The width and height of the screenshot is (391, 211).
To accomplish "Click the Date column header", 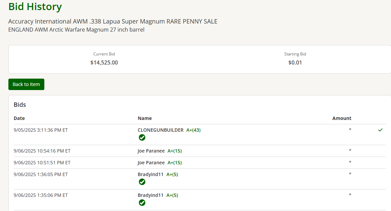I will [19, 118].
